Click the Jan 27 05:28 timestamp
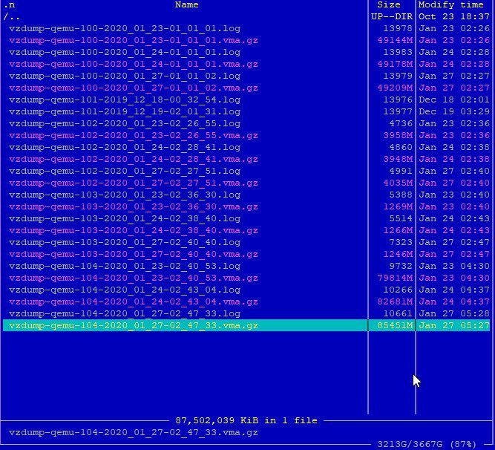Image resolution: width=495 pixels, height=450 pixels. (x=454, y=314)
